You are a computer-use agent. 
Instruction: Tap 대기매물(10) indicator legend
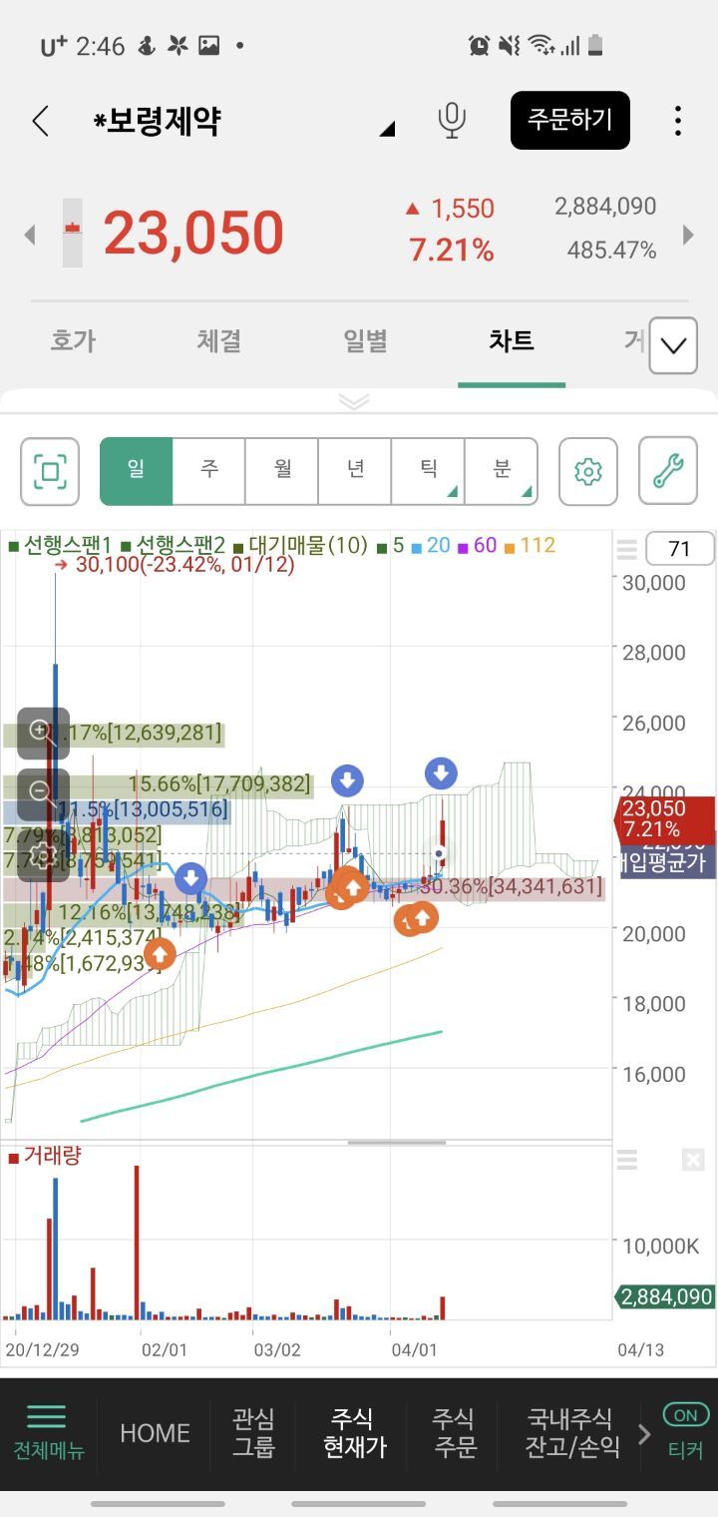(x=300, y=546)
